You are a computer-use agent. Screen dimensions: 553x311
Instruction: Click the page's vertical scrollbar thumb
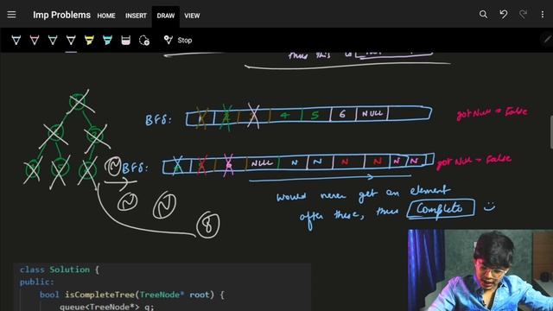(551, 132)
